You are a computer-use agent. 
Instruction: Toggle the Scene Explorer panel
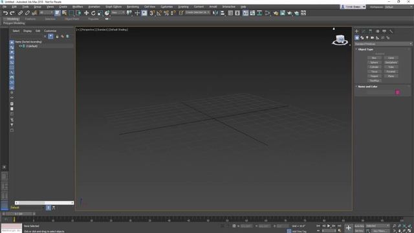[230, 13]
